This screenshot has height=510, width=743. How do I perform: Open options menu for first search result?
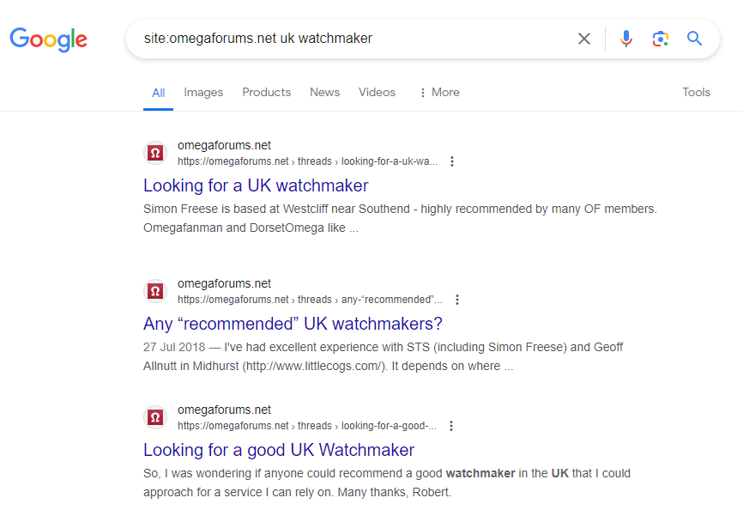[452, 161]
